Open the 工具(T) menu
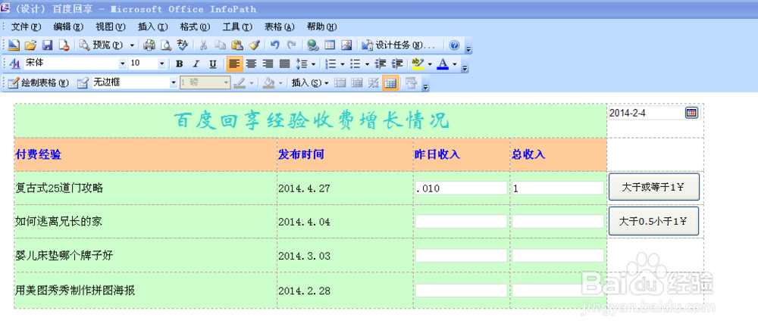 click(x=236, y=26)
